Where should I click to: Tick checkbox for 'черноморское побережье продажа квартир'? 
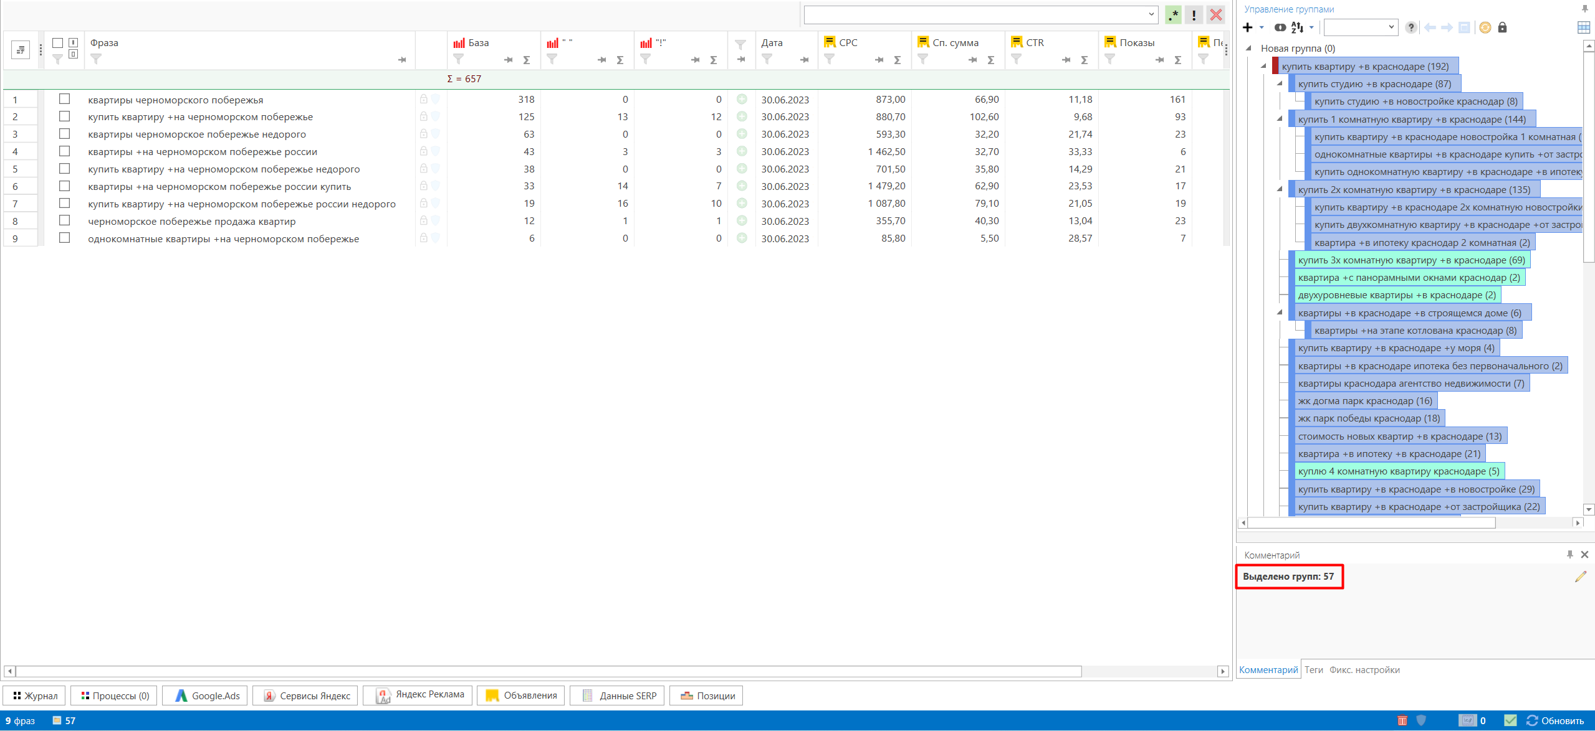coord(64,220)
